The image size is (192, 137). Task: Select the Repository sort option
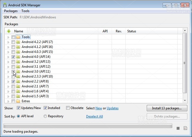click(45, 116)
